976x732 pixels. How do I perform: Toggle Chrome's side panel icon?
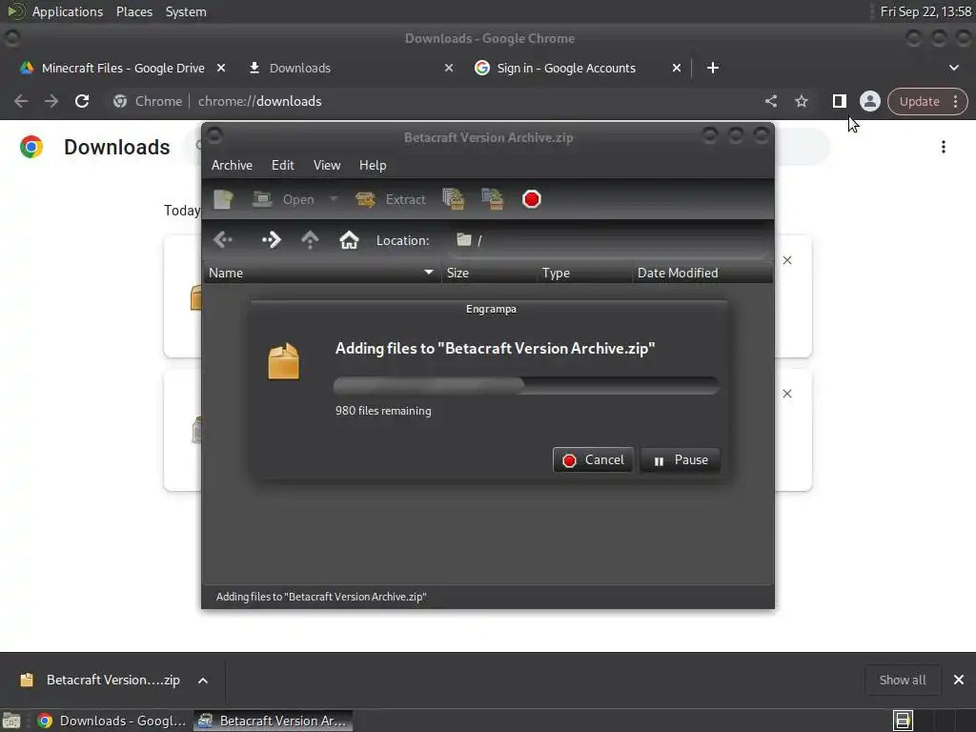coord(839,101)
